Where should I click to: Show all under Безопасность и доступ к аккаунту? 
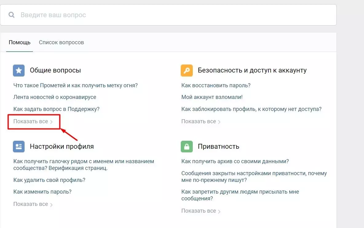click(x=201, y=122)
